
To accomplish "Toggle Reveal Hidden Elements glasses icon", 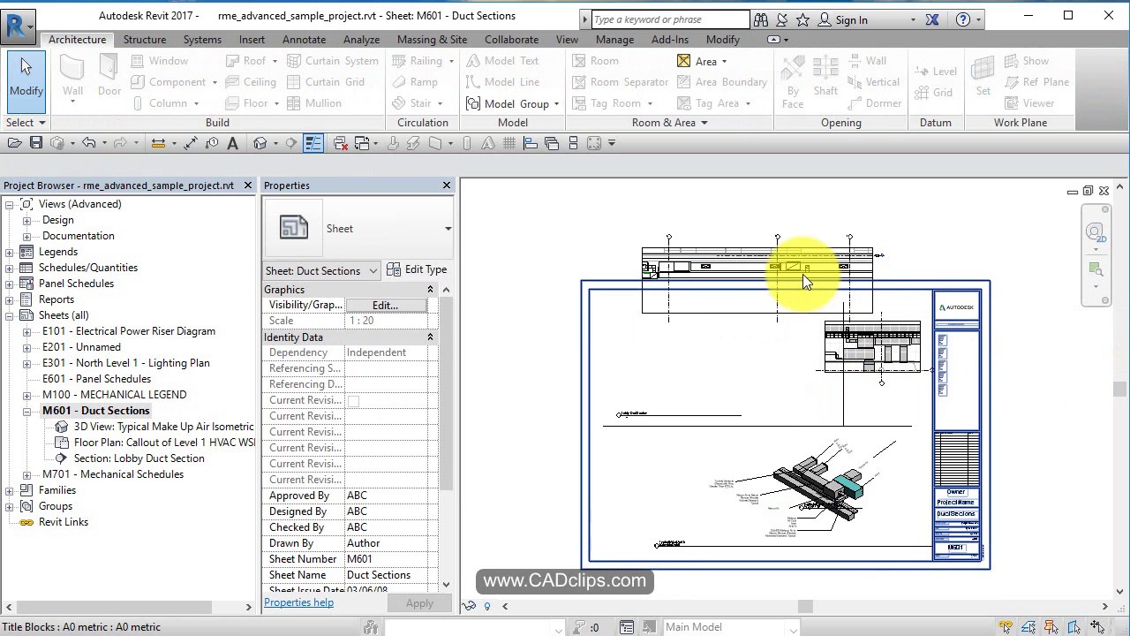I will [469, 607].
